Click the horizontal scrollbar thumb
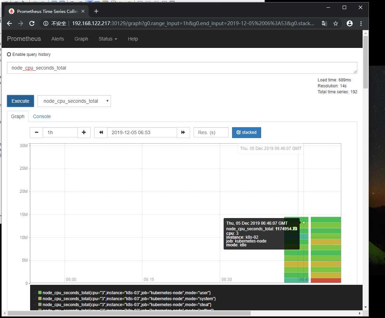This screenshot has width=385, height=318. point(129,313)
